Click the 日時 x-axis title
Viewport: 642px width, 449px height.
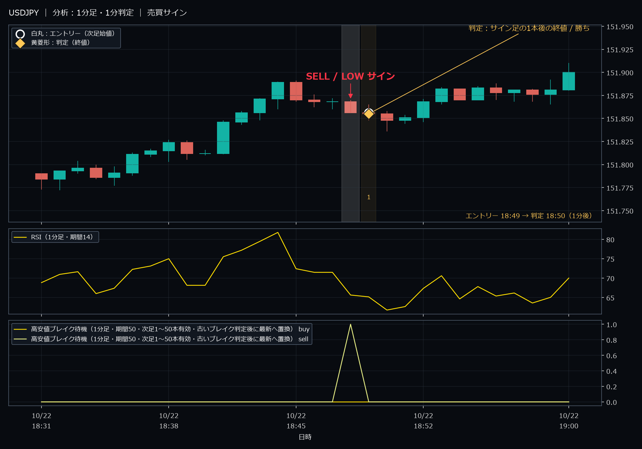coord(305,437)
